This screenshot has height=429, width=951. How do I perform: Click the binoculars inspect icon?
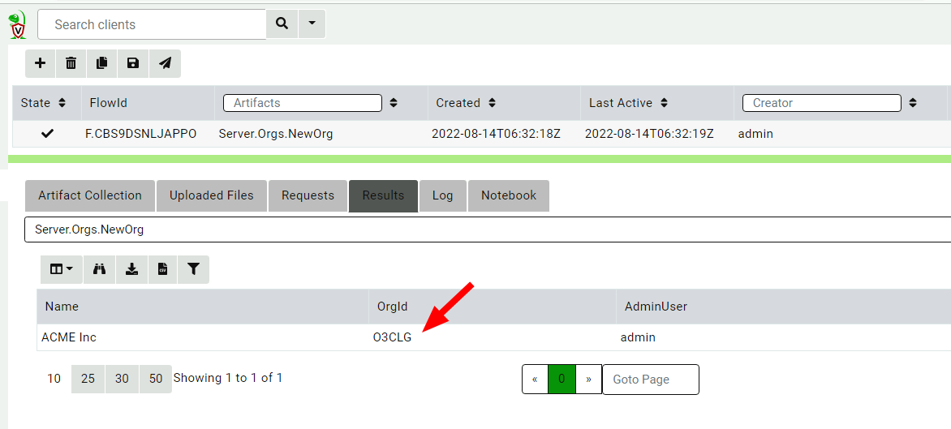100,269
